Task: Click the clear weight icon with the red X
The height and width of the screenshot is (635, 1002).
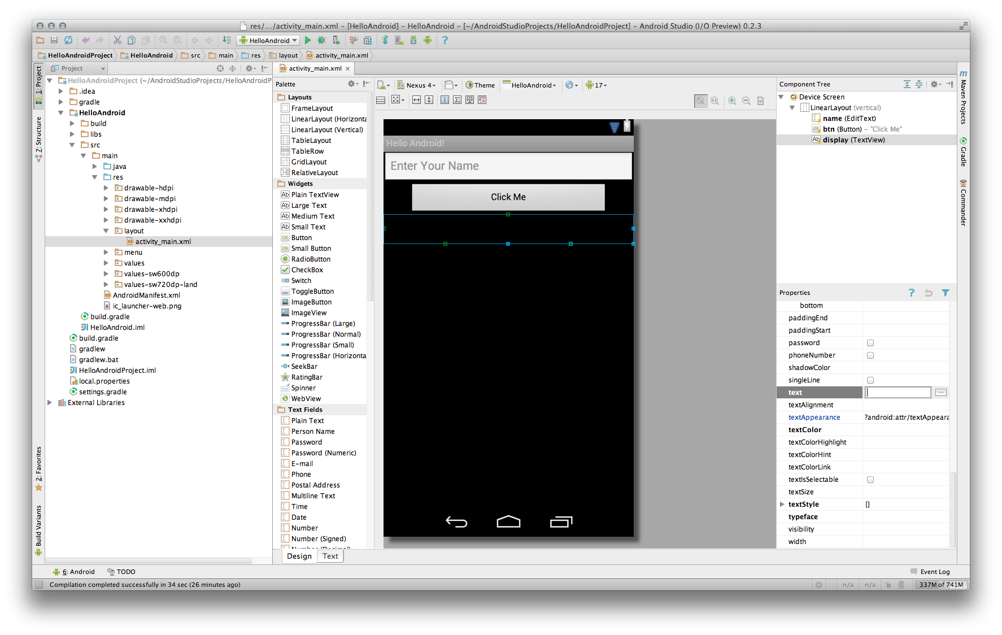Action: [482, 100]
